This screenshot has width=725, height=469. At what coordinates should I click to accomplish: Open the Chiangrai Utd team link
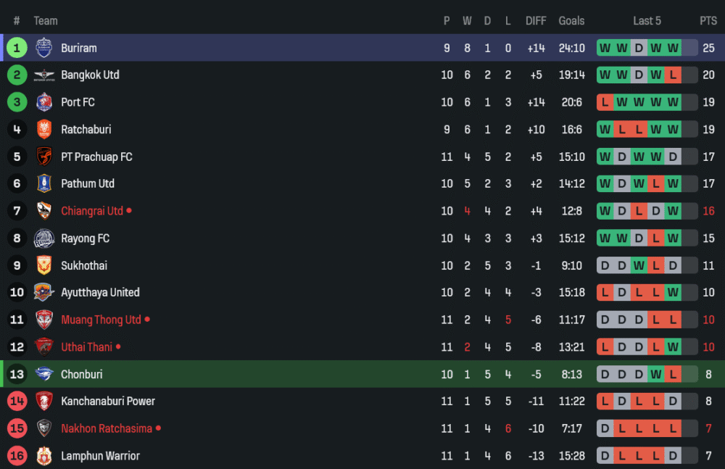pos(92,211)
